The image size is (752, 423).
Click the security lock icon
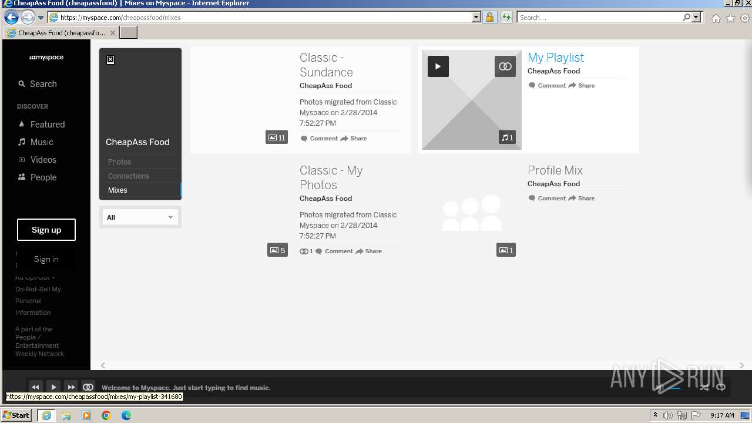point(489,18)
